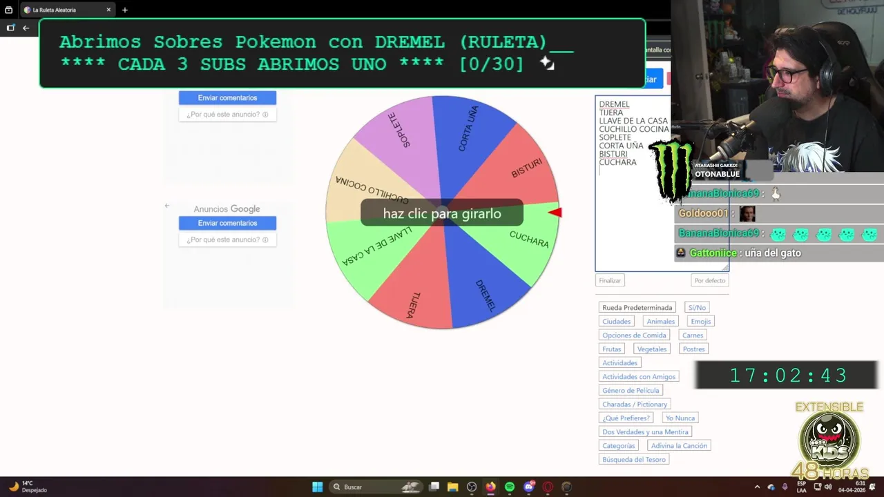Screen dimensions: 884x497
Task: Open Spotify from the taskbar
Action: tap(510, 487)
